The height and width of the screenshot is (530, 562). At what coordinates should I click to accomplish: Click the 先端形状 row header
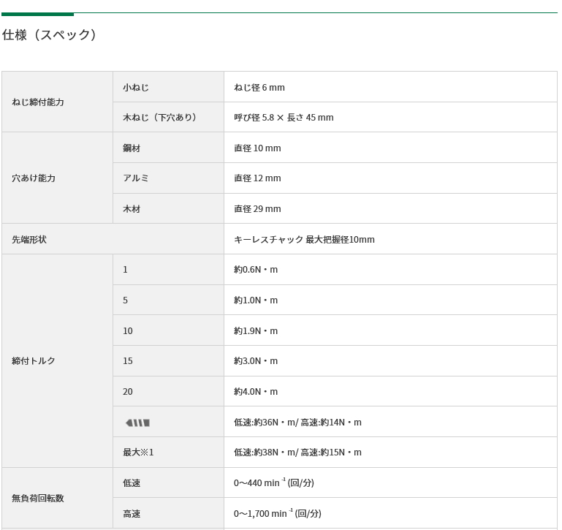coord(29,240)
